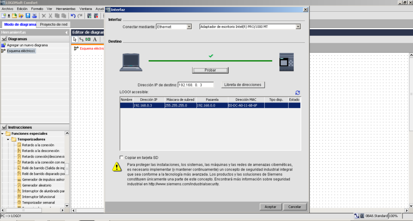Select Generador aleatorio instruction

pos(34,185)
